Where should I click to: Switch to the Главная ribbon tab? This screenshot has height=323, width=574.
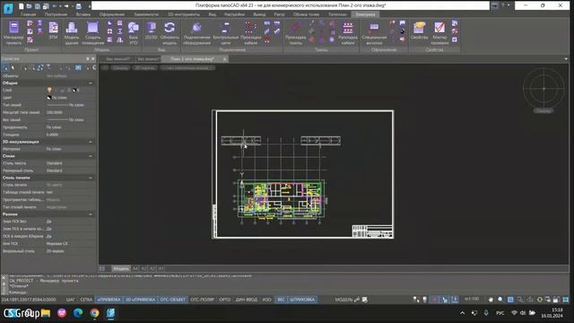tap(28, 14)
